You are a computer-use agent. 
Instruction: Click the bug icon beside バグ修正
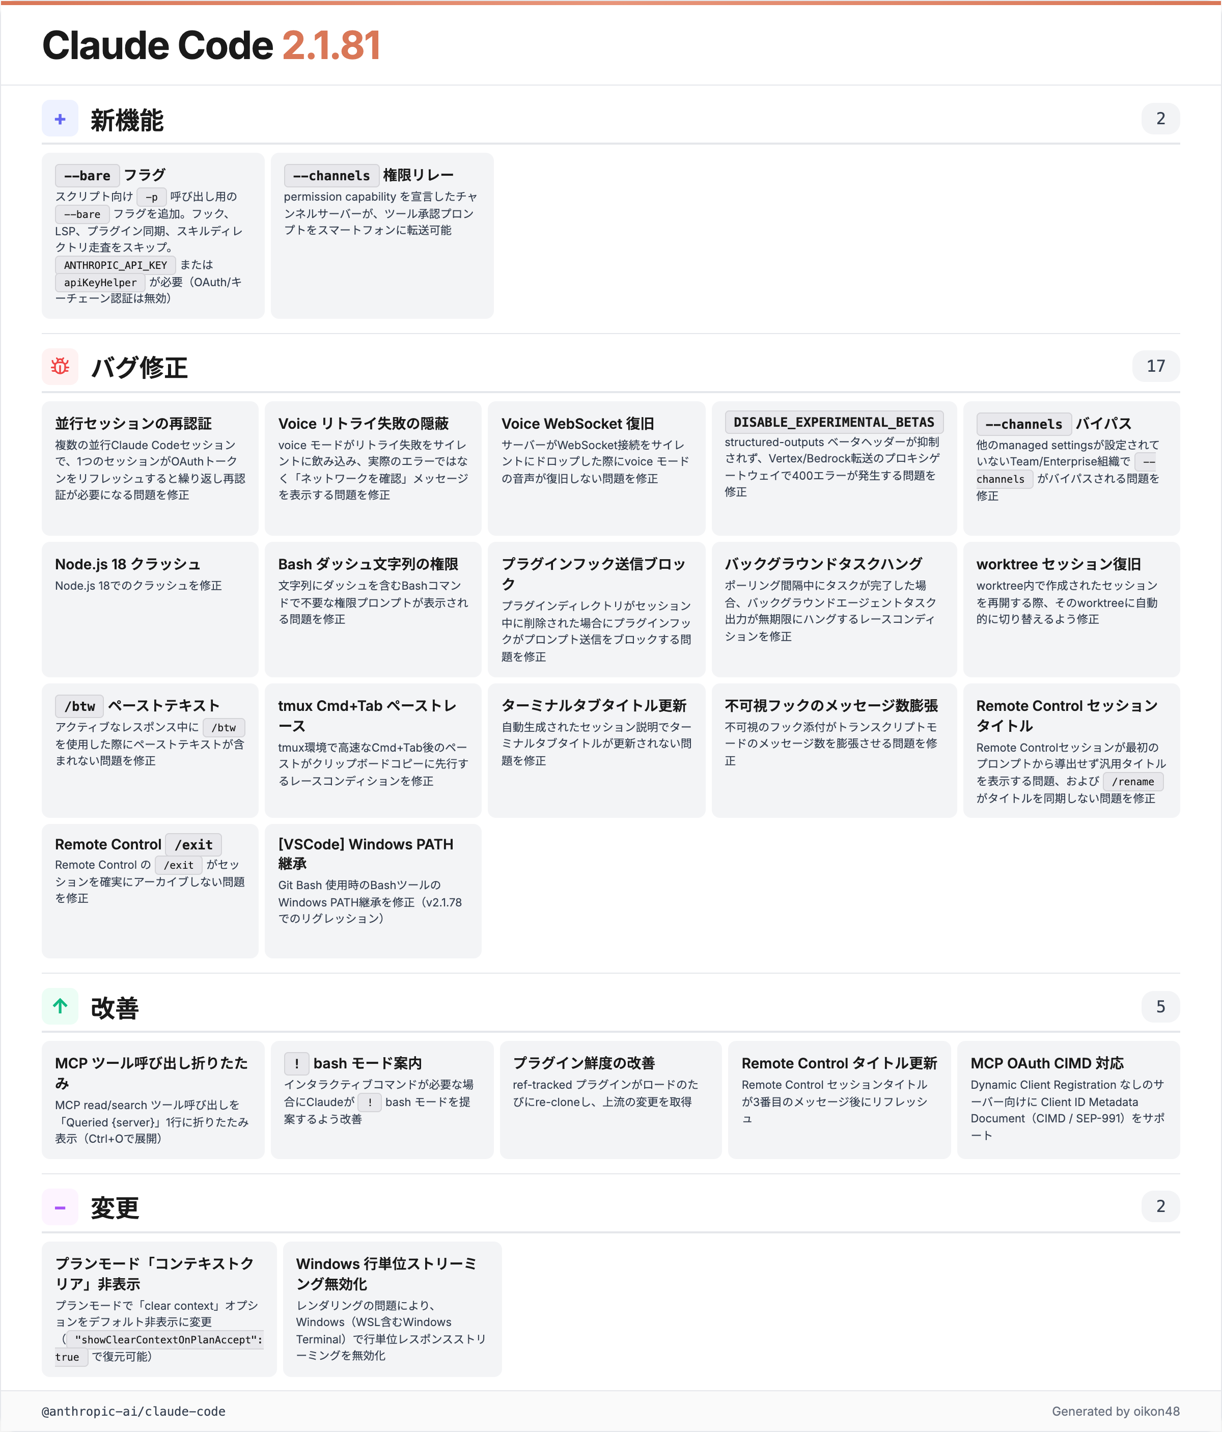coord(60,366)
